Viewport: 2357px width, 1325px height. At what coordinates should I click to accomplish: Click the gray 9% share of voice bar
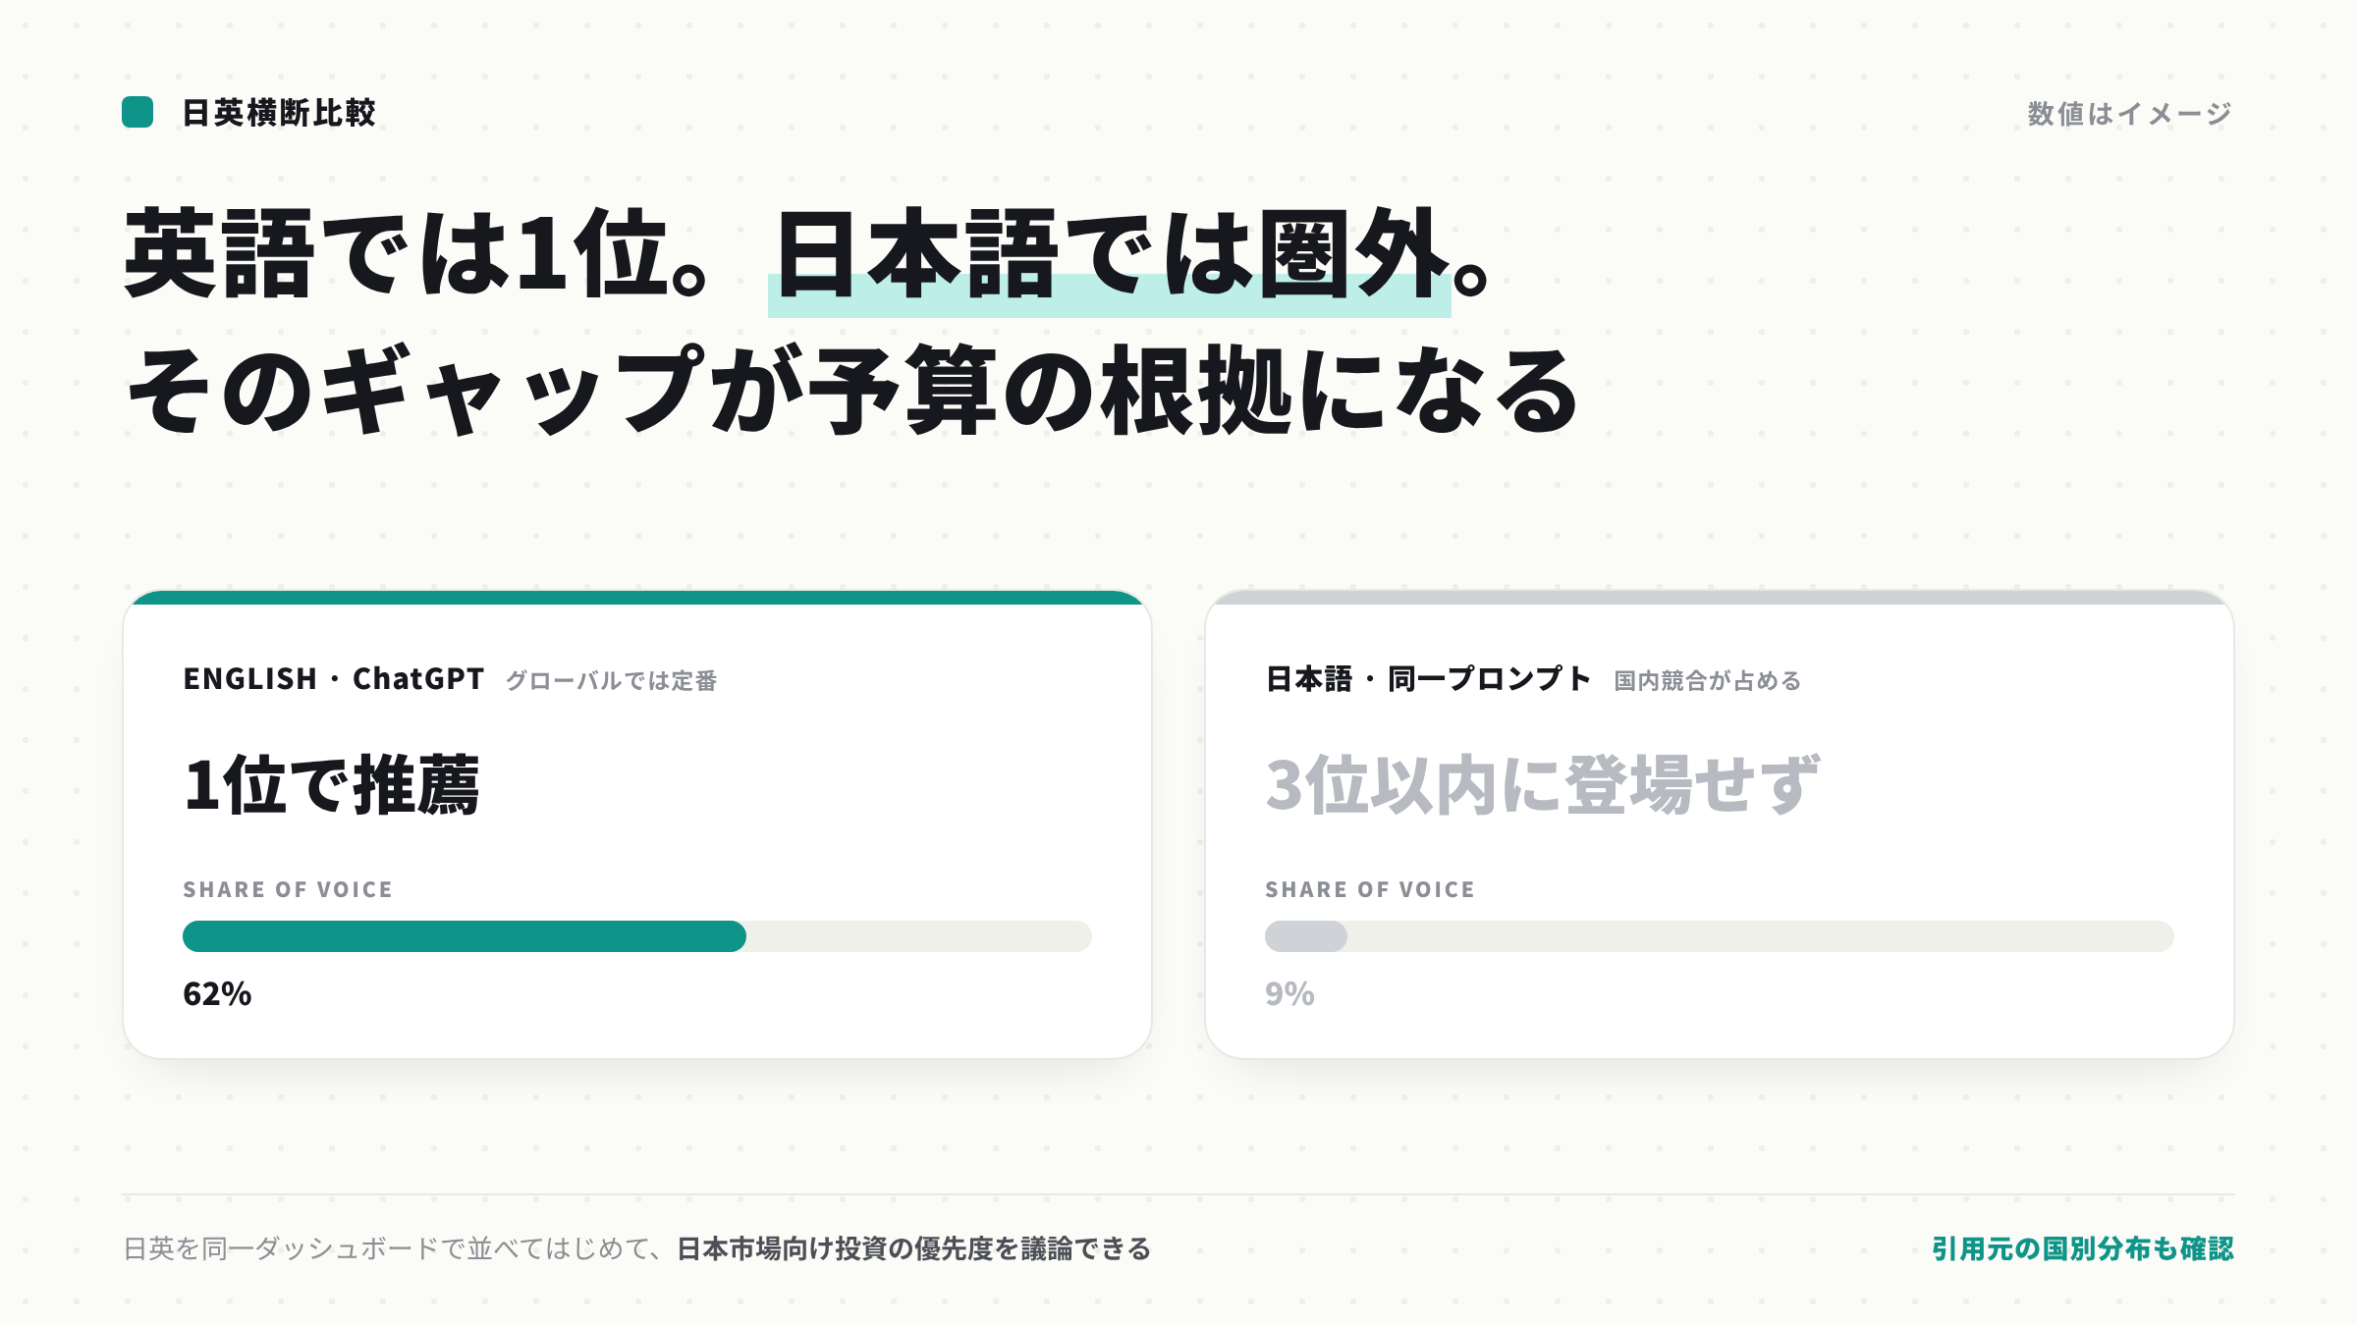pyautogui.click(x=1306, y=936)
